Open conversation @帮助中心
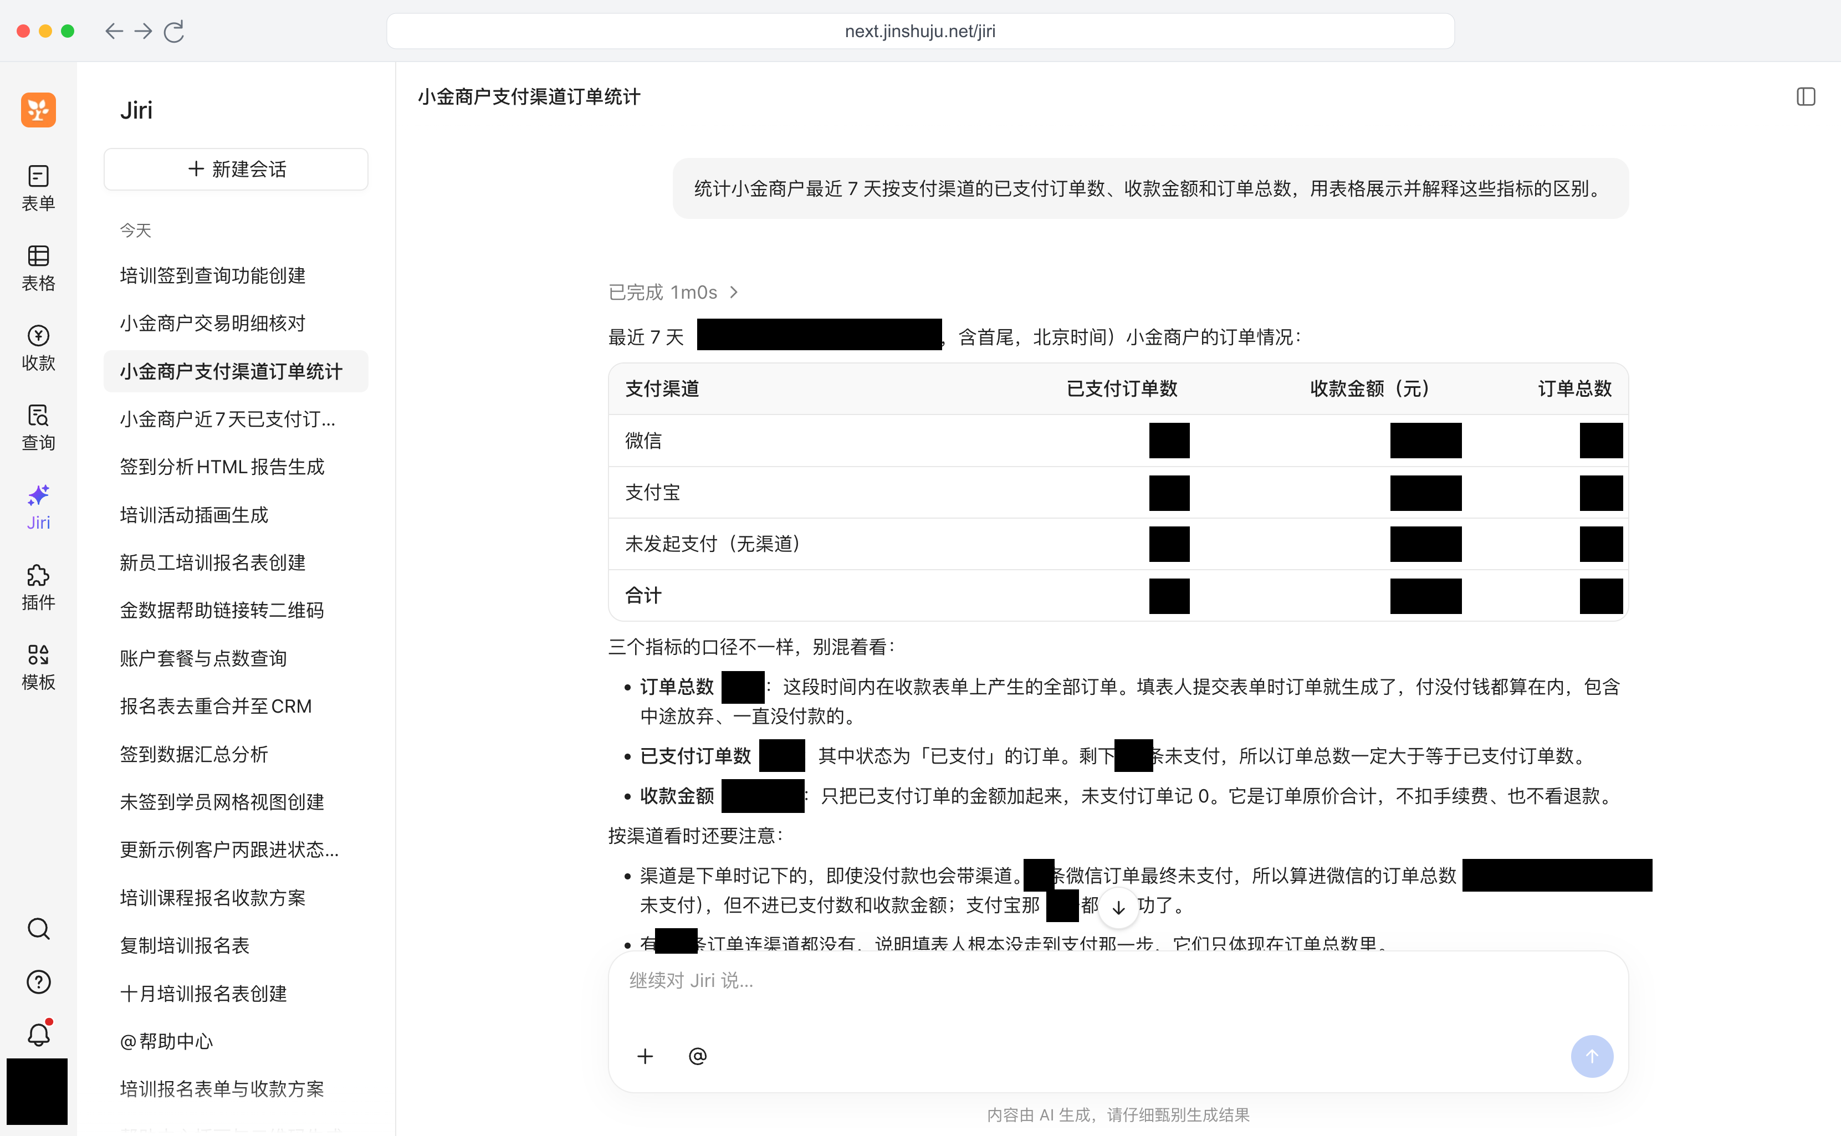 [236, 1041]
